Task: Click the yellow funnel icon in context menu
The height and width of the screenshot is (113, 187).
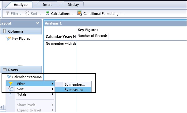Action: 11,84
